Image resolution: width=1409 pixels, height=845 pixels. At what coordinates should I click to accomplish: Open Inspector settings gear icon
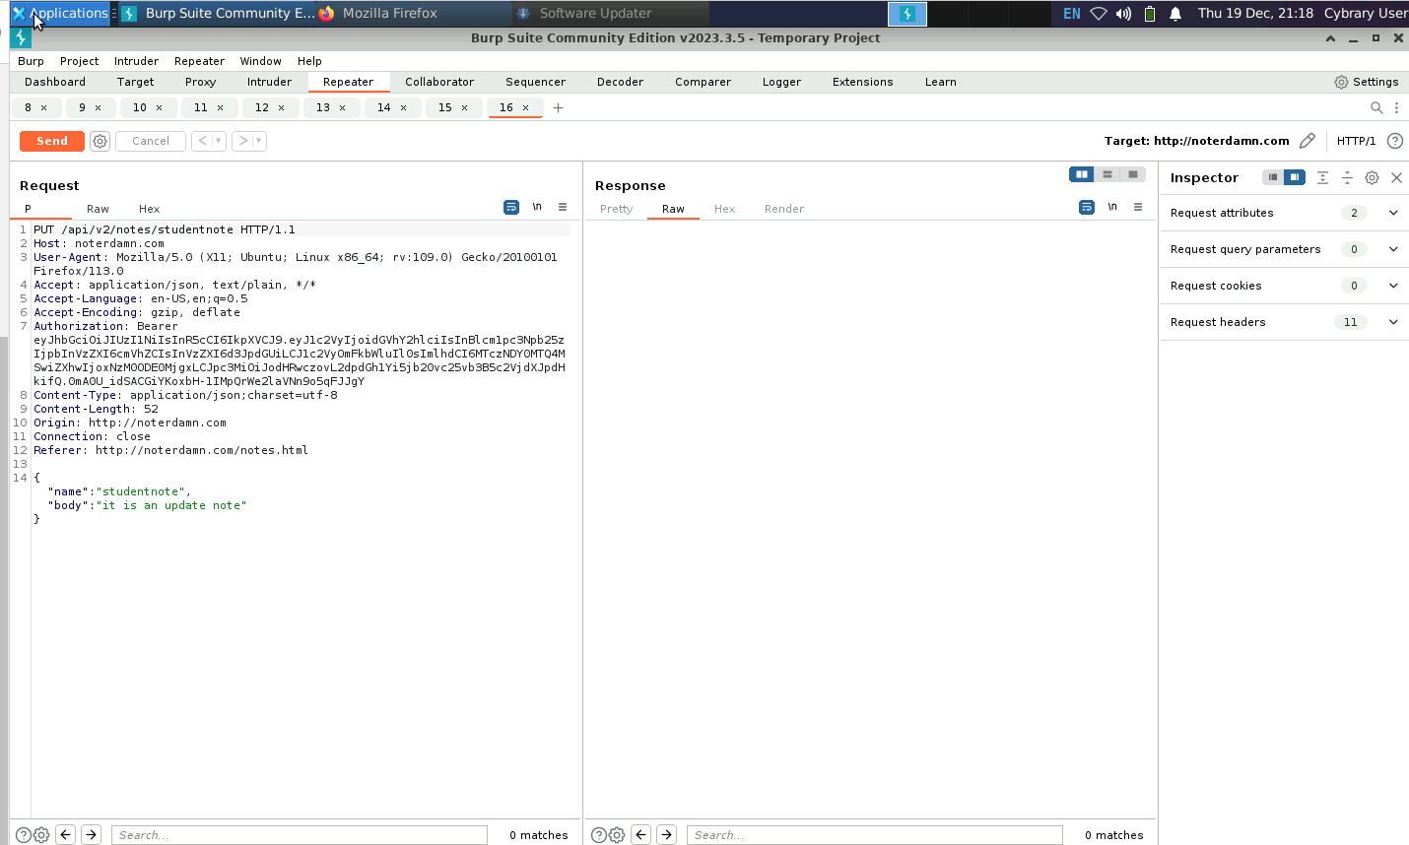[1372, 177]
